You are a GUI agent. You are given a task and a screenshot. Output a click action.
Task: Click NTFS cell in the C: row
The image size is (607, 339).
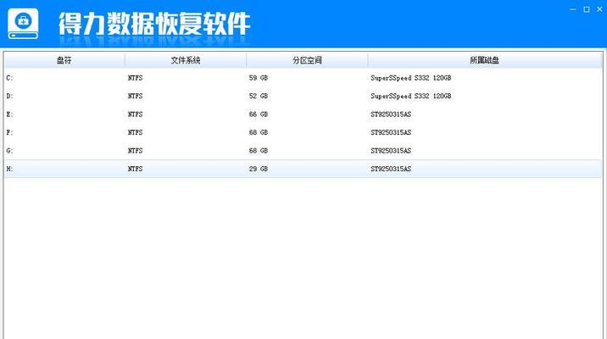pos(135,78)
